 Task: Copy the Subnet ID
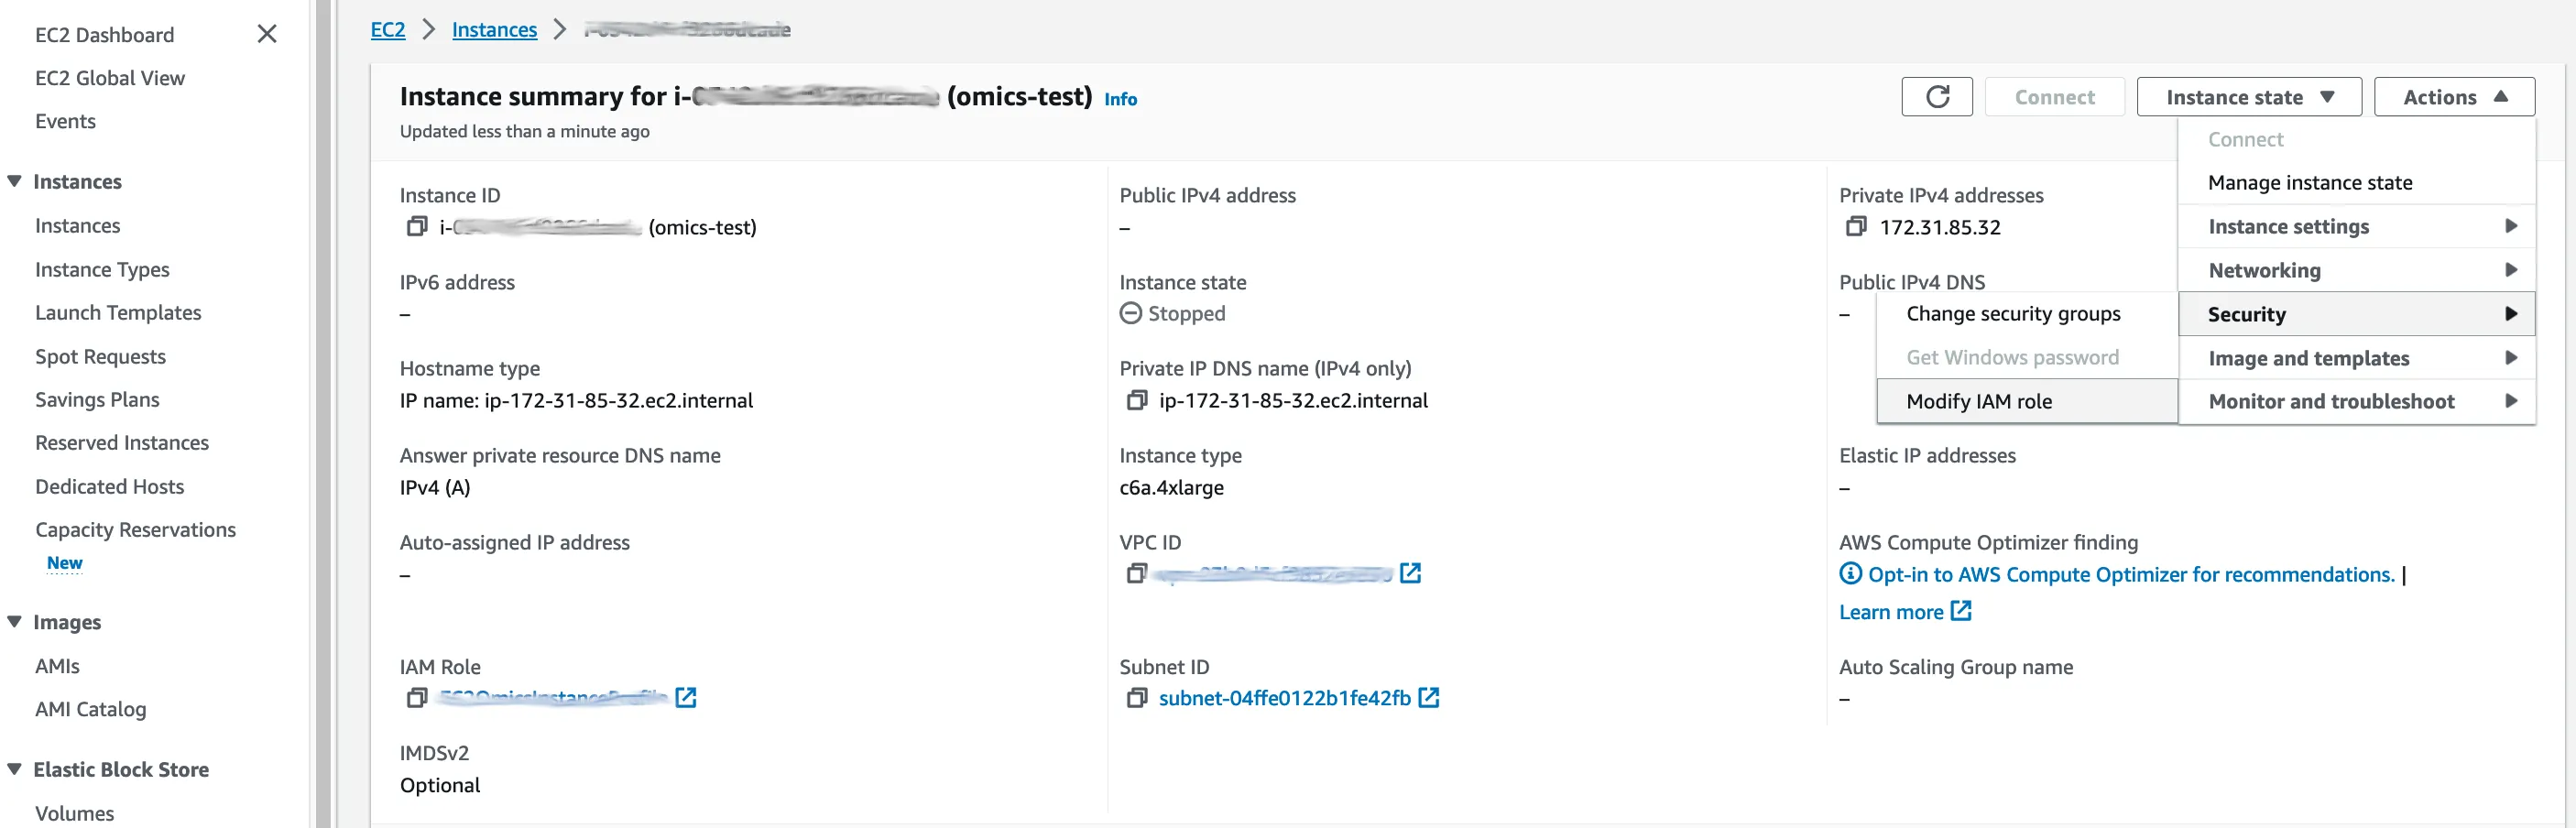click(1136, 698)
